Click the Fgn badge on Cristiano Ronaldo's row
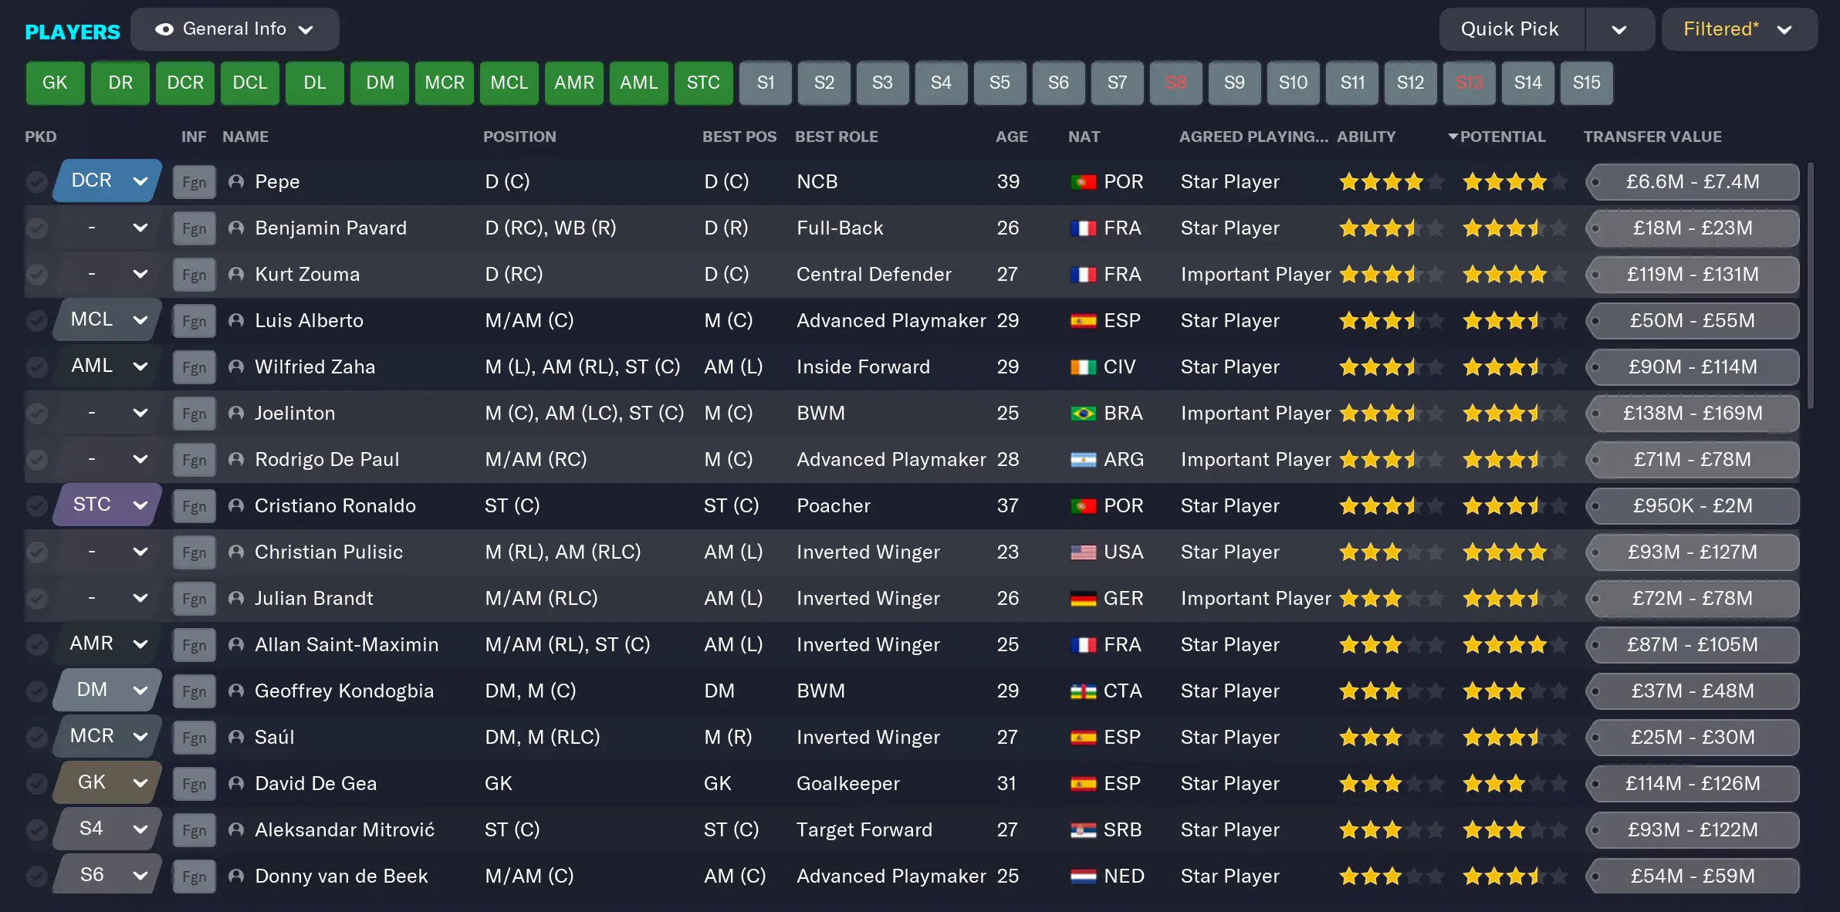Image resolution: width=1840 pixels, height=912 pixels. click(194, 506)
